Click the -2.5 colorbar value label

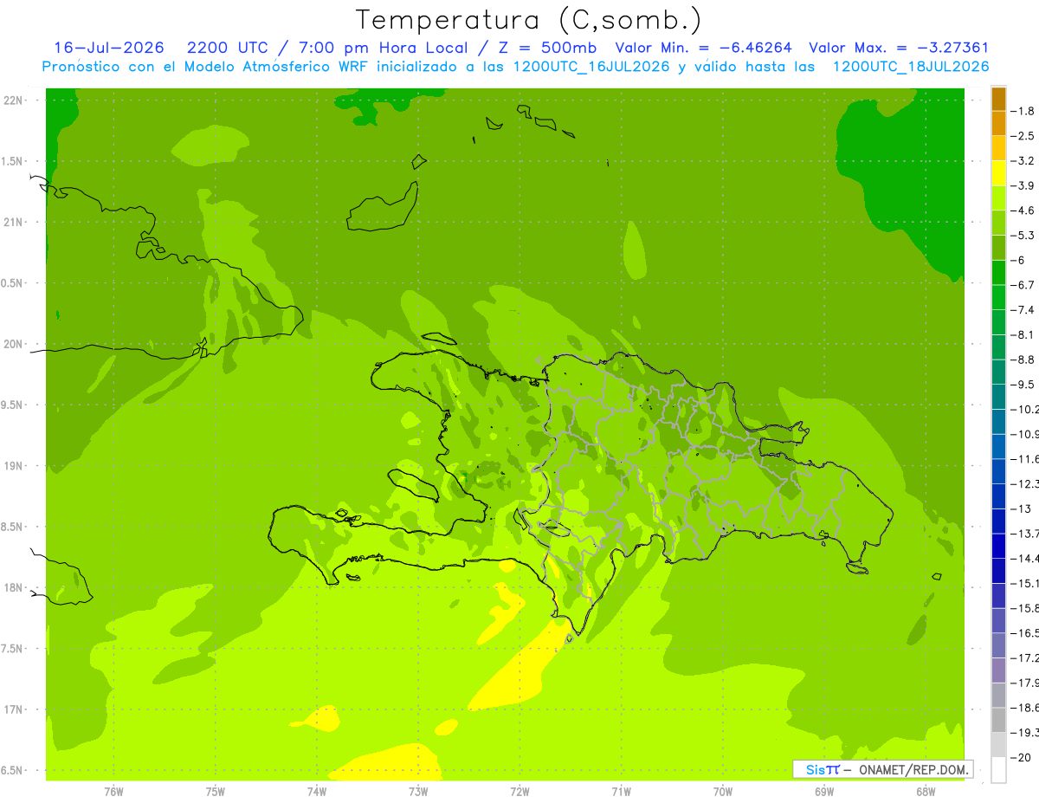click(1024, 136)
